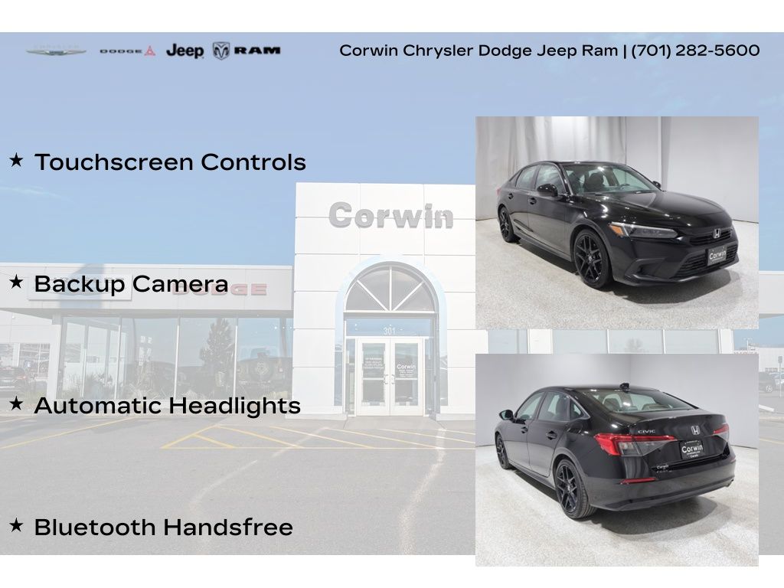Select the star next to Backup Camera
Viewport: 784px width, 588px height.
16,283
